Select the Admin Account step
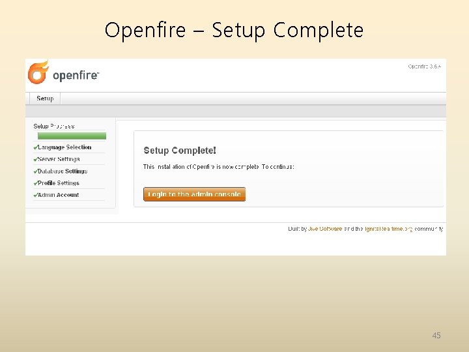469x352 pixels. coord(59,195)
